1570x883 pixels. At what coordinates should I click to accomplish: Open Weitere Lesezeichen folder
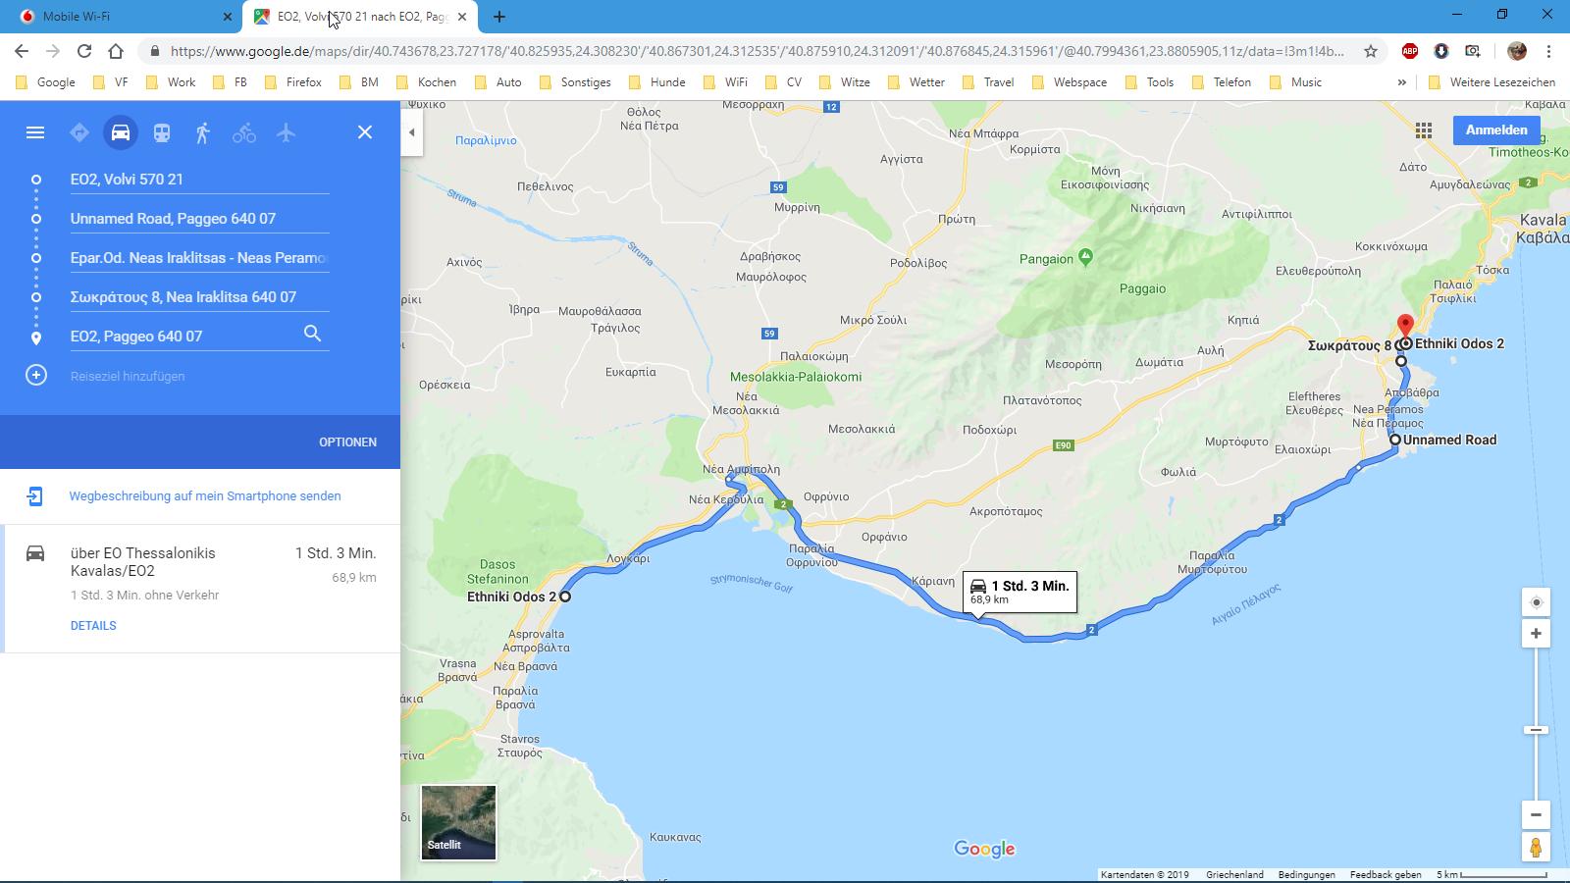click(1491, 82)
